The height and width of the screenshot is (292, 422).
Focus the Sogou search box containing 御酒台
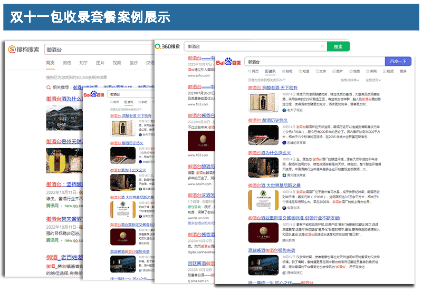(99, 50)
